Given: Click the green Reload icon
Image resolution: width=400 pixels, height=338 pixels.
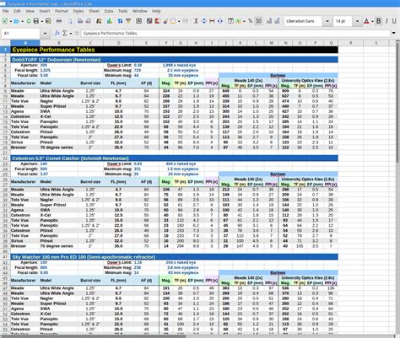Looking at the screenshot, I should 29,21.
